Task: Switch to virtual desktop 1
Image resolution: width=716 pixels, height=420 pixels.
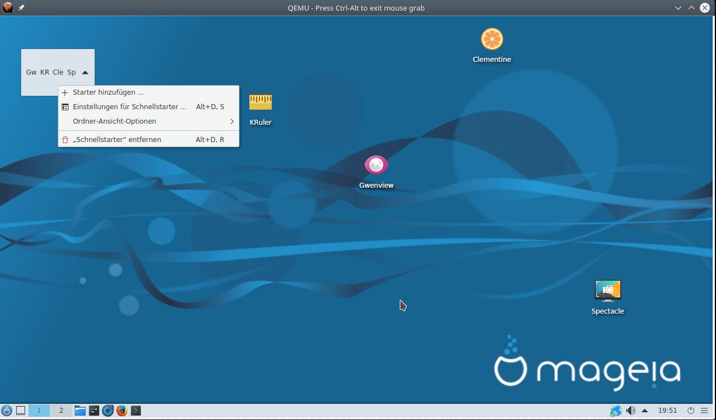Action: [39, 411]
